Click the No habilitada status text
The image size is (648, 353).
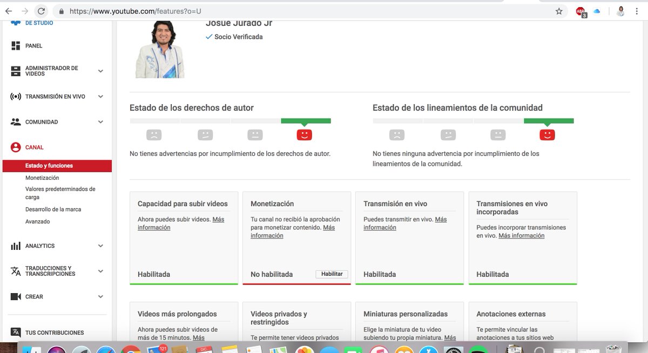point(272,274)
